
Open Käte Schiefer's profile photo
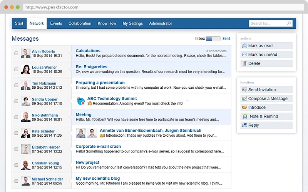pos(26,133)
